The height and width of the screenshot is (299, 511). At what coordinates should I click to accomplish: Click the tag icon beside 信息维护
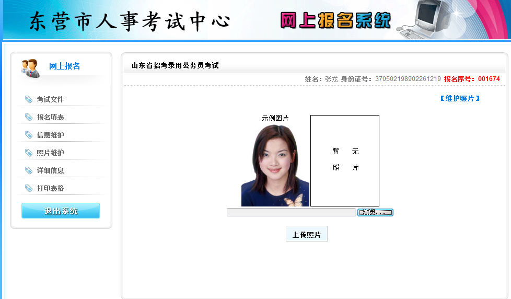29,135
